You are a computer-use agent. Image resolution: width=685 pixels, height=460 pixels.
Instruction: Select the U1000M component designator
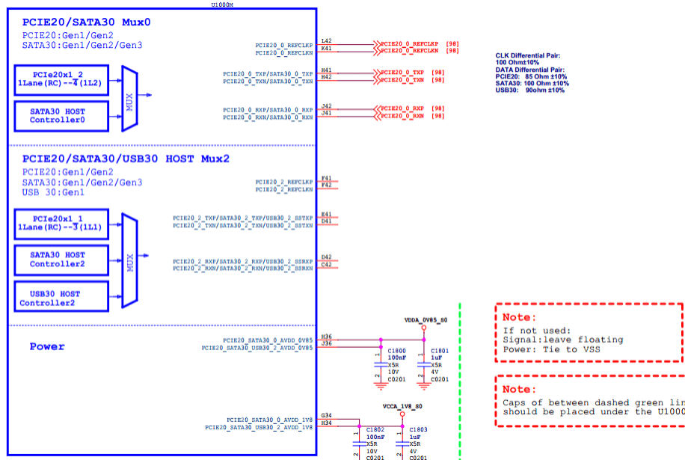223,4
